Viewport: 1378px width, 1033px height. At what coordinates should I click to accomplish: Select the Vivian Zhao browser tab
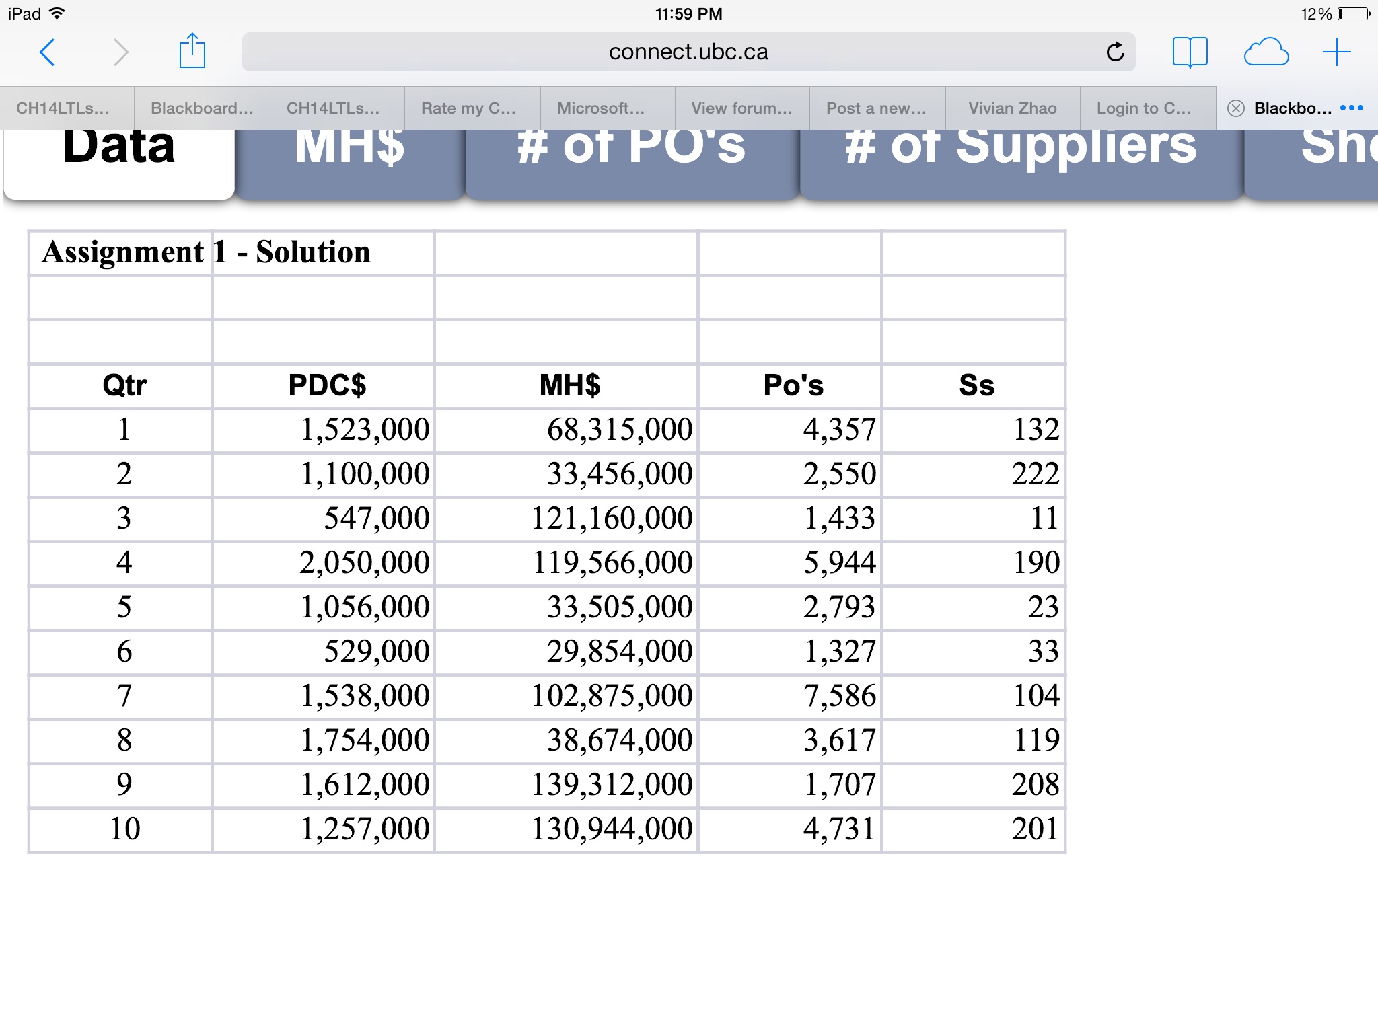point(1013,108)
